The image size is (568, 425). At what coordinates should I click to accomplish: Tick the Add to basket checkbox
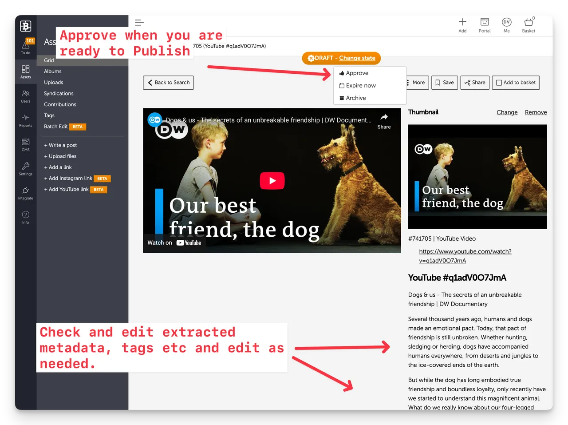click(x=499, y=83)
